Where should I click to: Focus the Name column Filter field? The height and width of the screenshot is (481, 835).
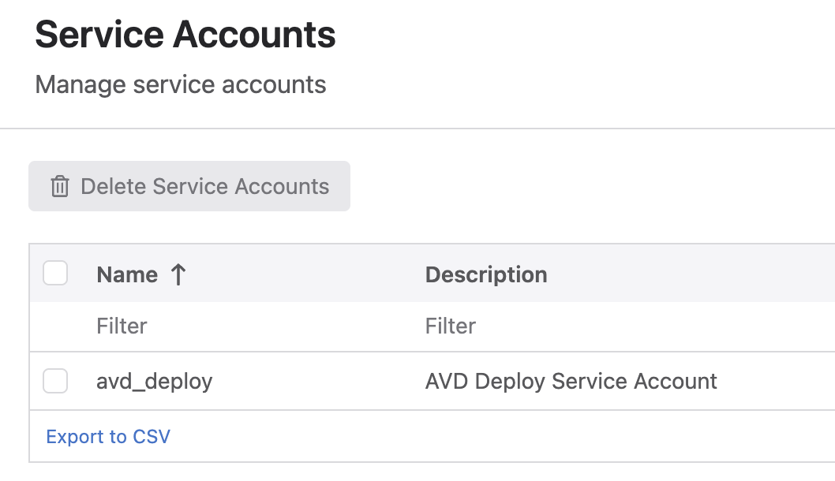[237, 326]
